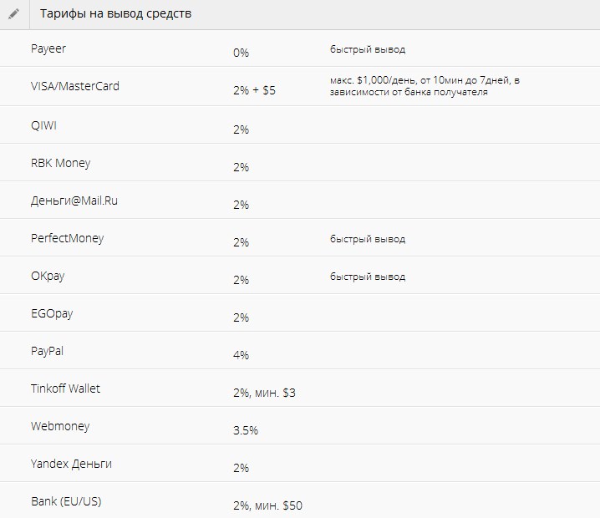The width and height of the screenshot is (600, 518).
Task: Click the PerfectMoney entry
Action: pos(68,238)
